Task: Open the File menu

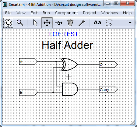Action: [8, 13]
